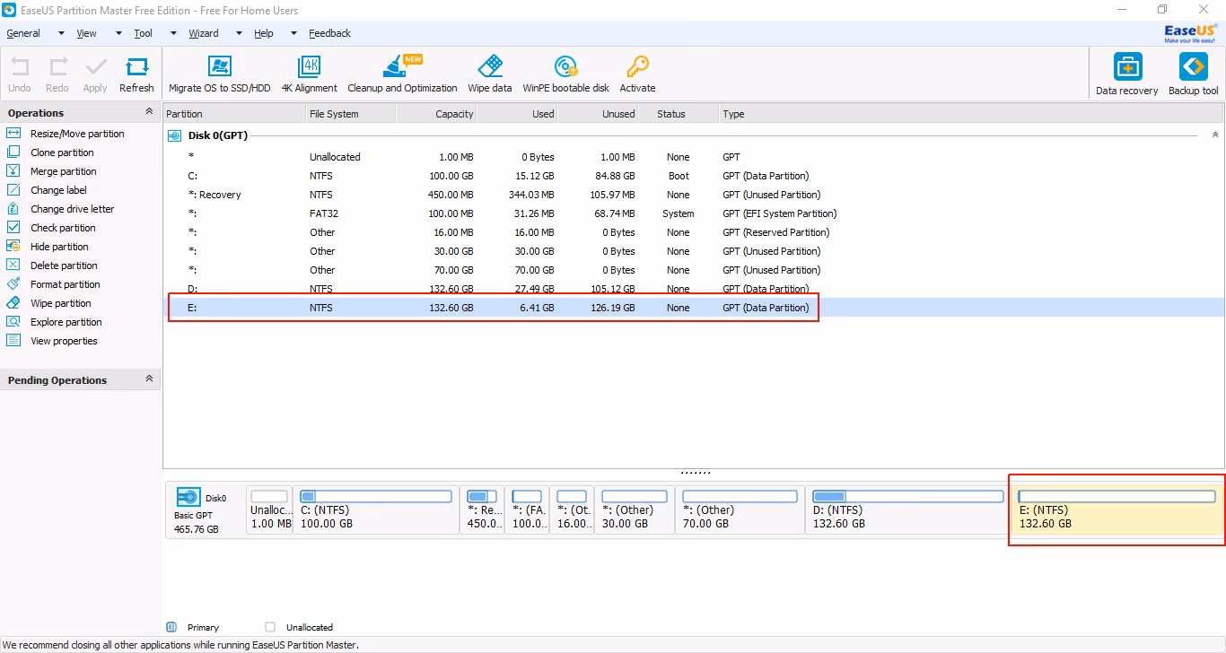
Task: Launch the 4K Alignment tool
Action: click(309, 74)
